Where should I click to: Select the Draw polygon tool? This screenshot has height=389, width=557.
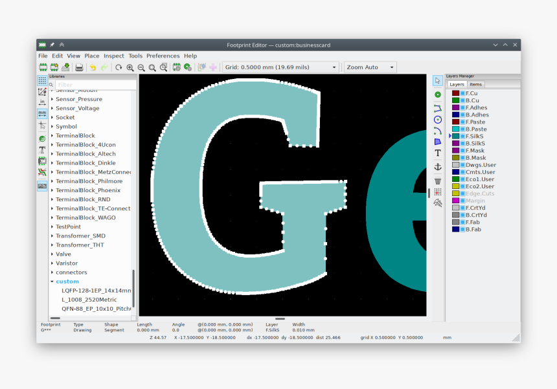438,142
